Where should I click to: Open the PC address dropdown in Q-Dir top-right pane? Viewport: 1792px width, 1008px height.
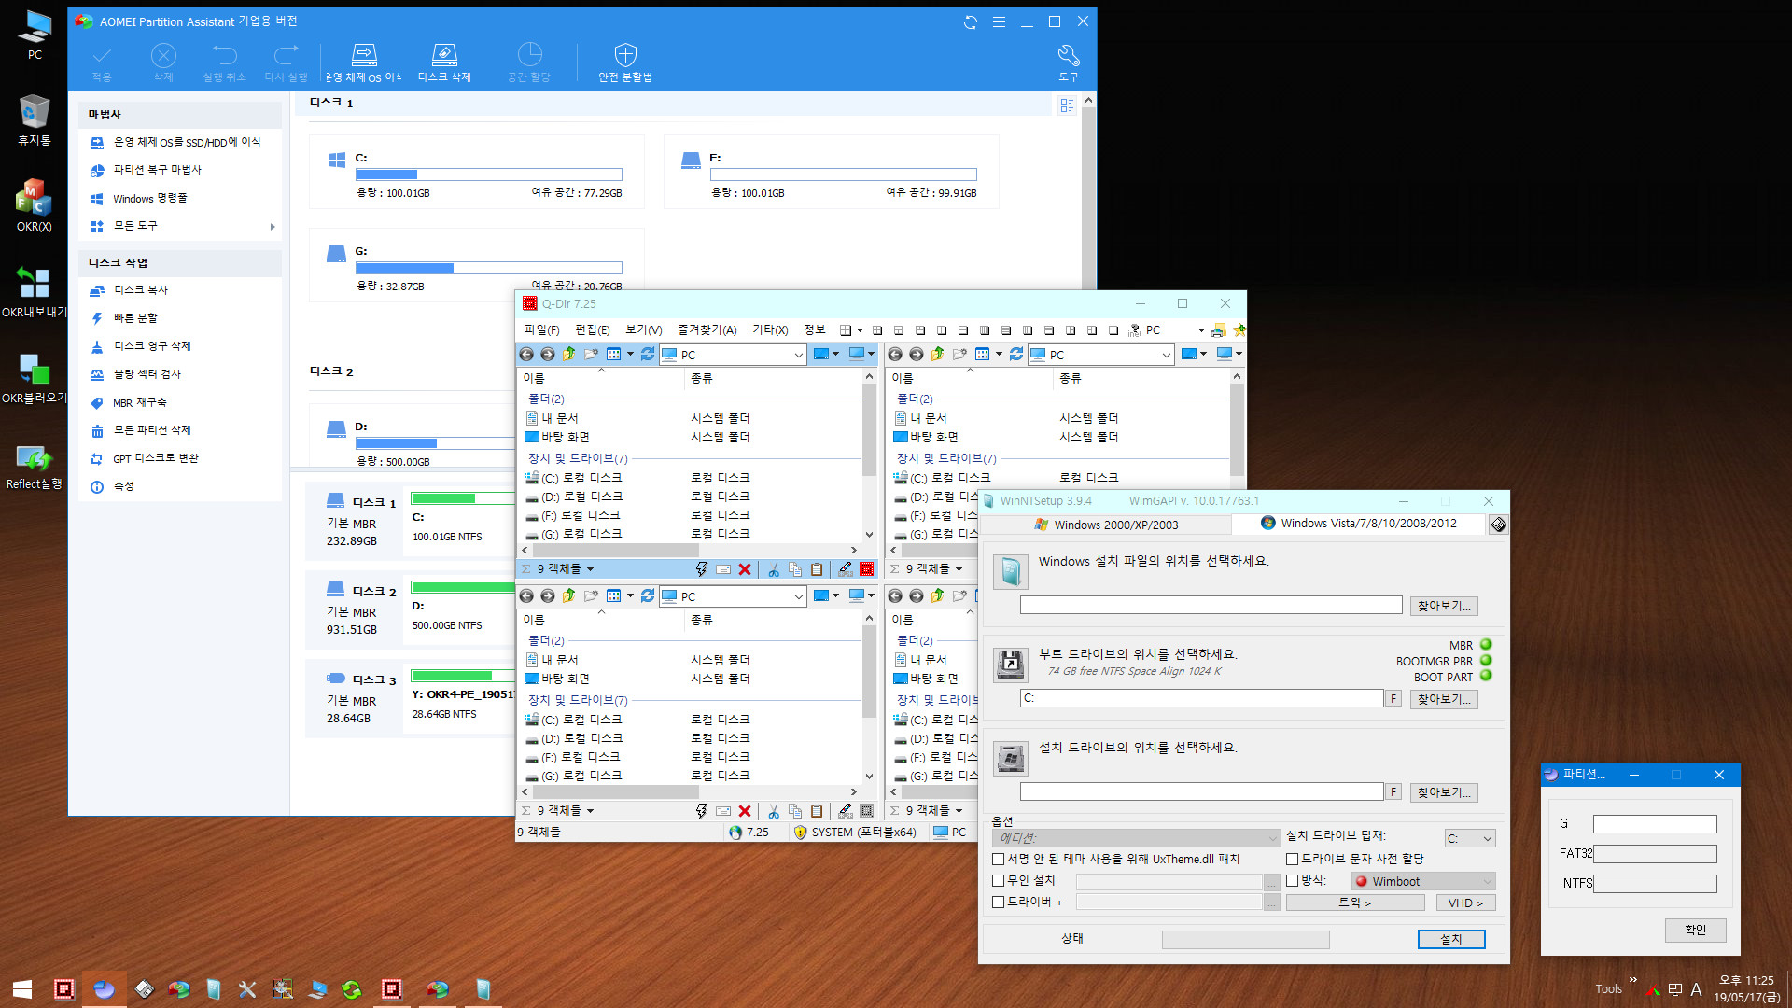click(x=1167, y=356)
